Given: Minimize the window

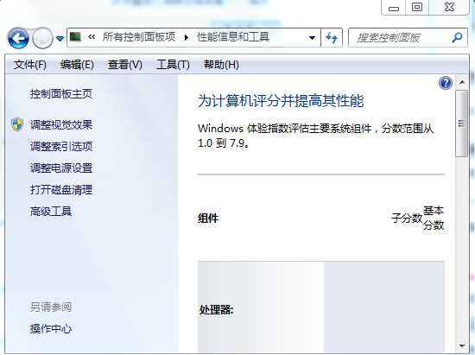Looking at the screenshot, I should [x=394, y=8].
